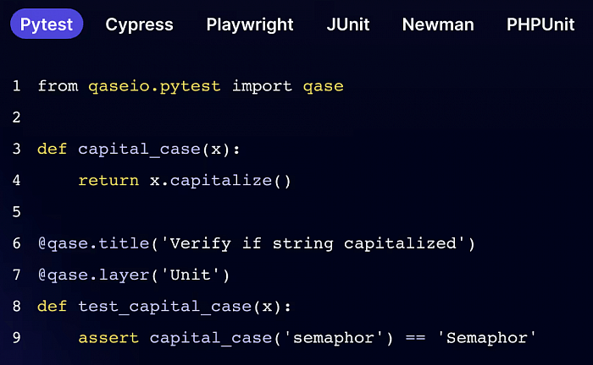Viewport: 593px width, 365px height.
Task: Click the 'qaseio.pytest' module name in the import line
Action: pyautogui.click(x=155, y=86)
